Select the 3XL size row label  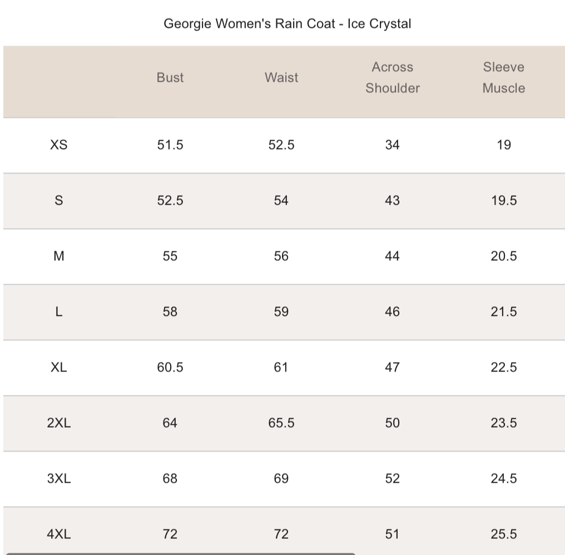tap(58, 479)
